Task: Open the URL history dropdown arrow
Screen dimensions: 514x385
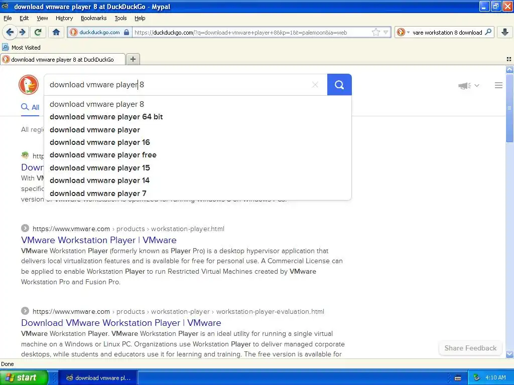Action: (386, 32)
